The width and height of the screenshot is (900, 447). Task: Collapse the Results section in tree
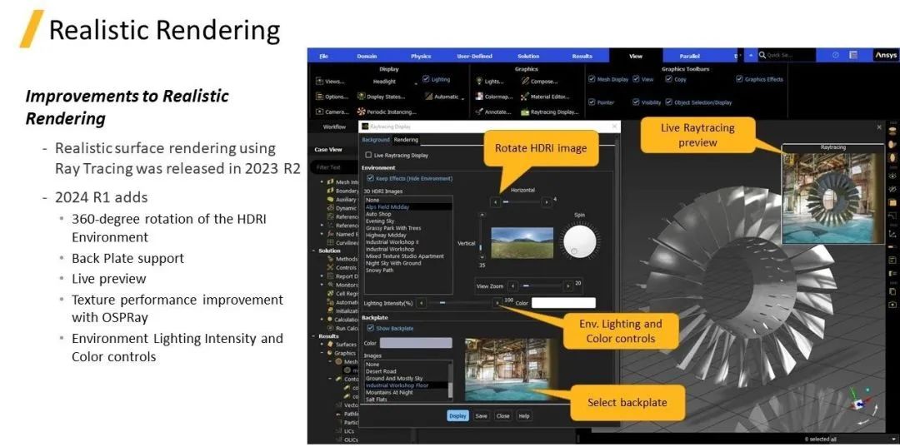314,335
